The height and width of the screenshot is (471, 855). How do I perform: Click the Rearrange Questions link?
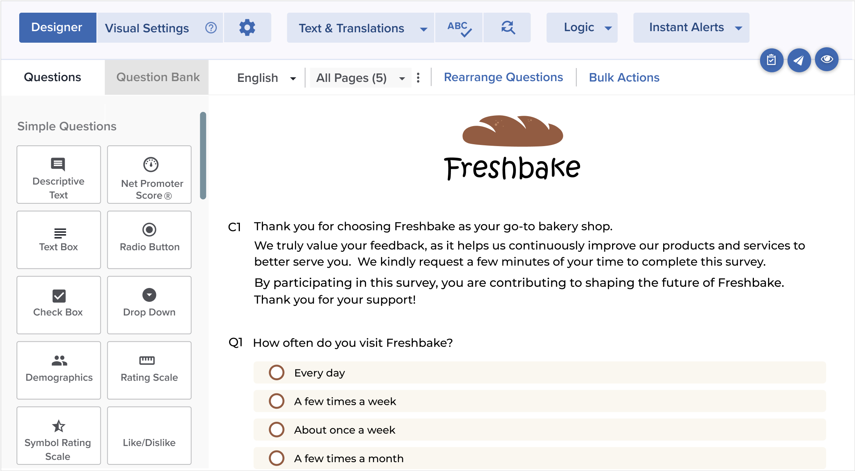click(503, 77)
